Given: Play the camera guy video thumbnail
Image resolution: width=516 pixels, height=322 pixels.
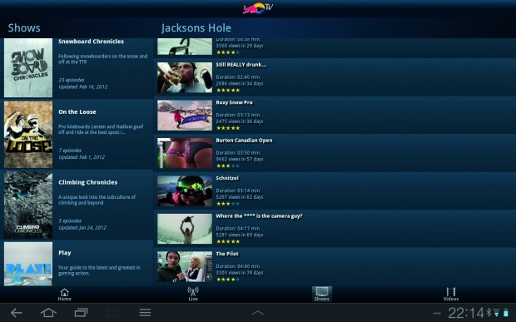Looking at the screenshot, I should 185,229.
